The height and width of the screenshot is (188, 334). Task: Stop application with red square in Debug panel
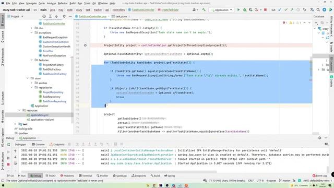coord(8,164)
